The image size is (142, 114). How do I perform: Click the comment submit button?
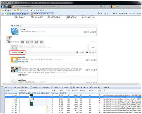tap(93, 47)
